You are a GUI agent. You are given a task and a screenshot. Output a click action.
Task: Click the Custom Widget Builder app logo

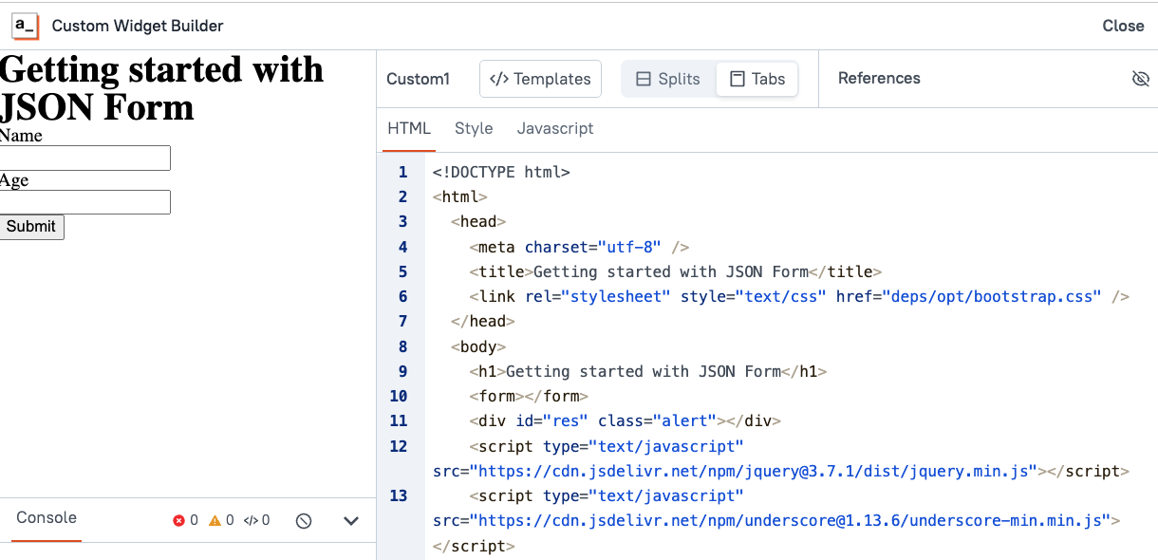pos(25,26)
